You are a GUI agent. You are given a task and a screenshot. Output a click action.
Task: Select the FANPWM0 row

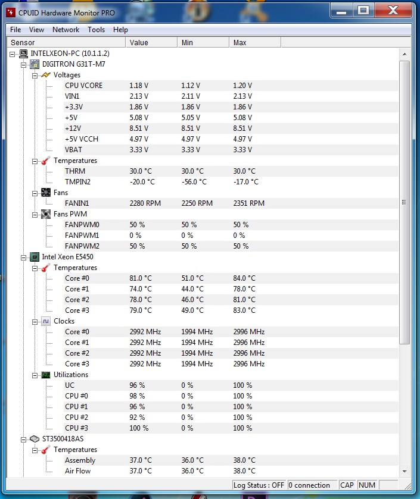click(x=231, y=225)
